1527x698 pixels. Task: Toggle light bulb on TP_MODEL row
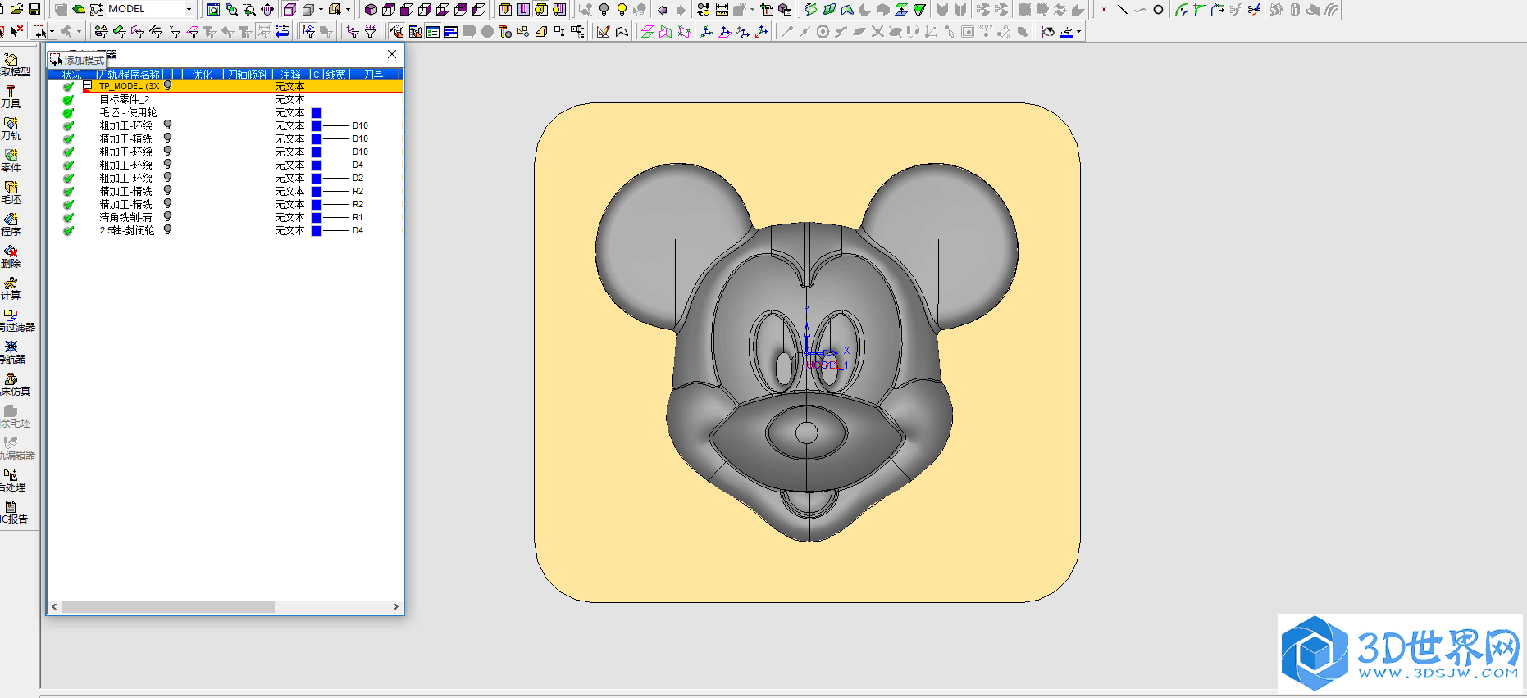[x=168, y=85]
